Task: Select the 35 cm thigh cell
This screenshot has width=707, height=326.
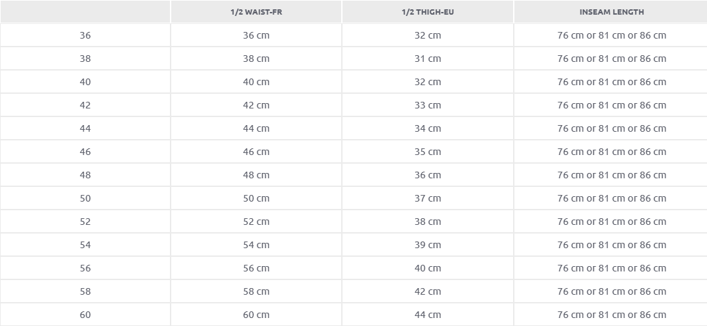Action: (427, 152)
